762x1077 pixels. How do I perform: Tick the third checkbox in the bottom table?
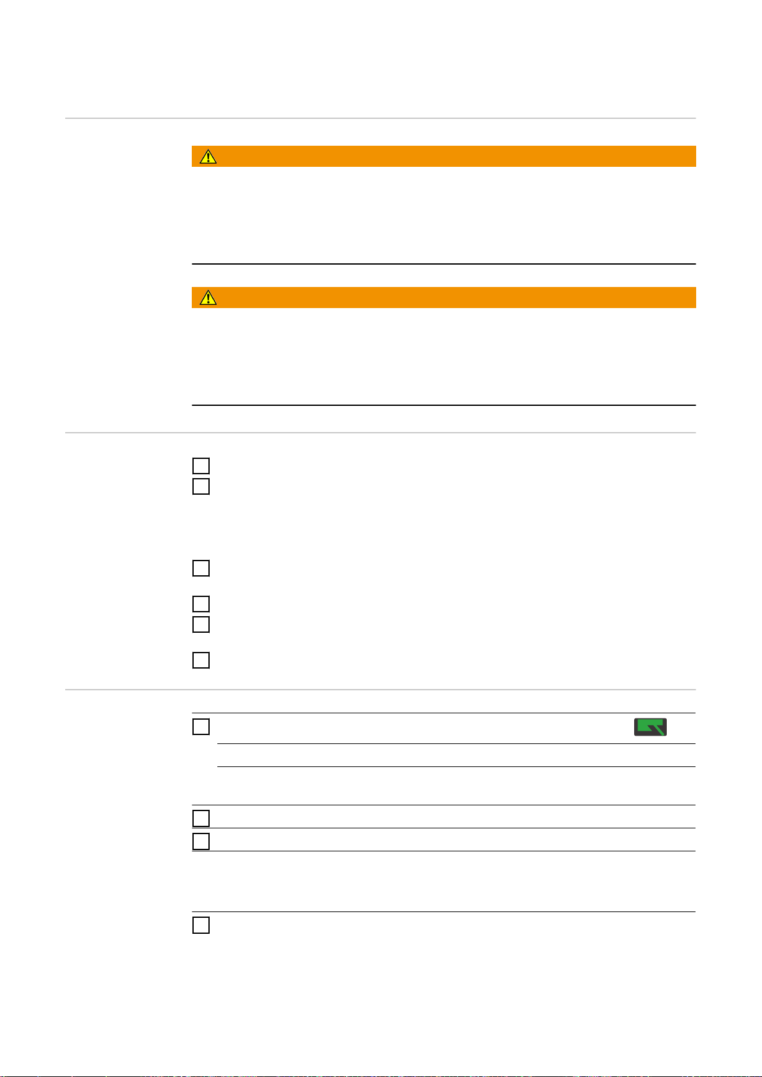tap(201, 841)
